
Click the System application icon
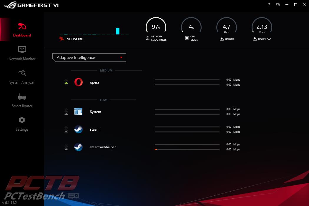click(79, 112)
